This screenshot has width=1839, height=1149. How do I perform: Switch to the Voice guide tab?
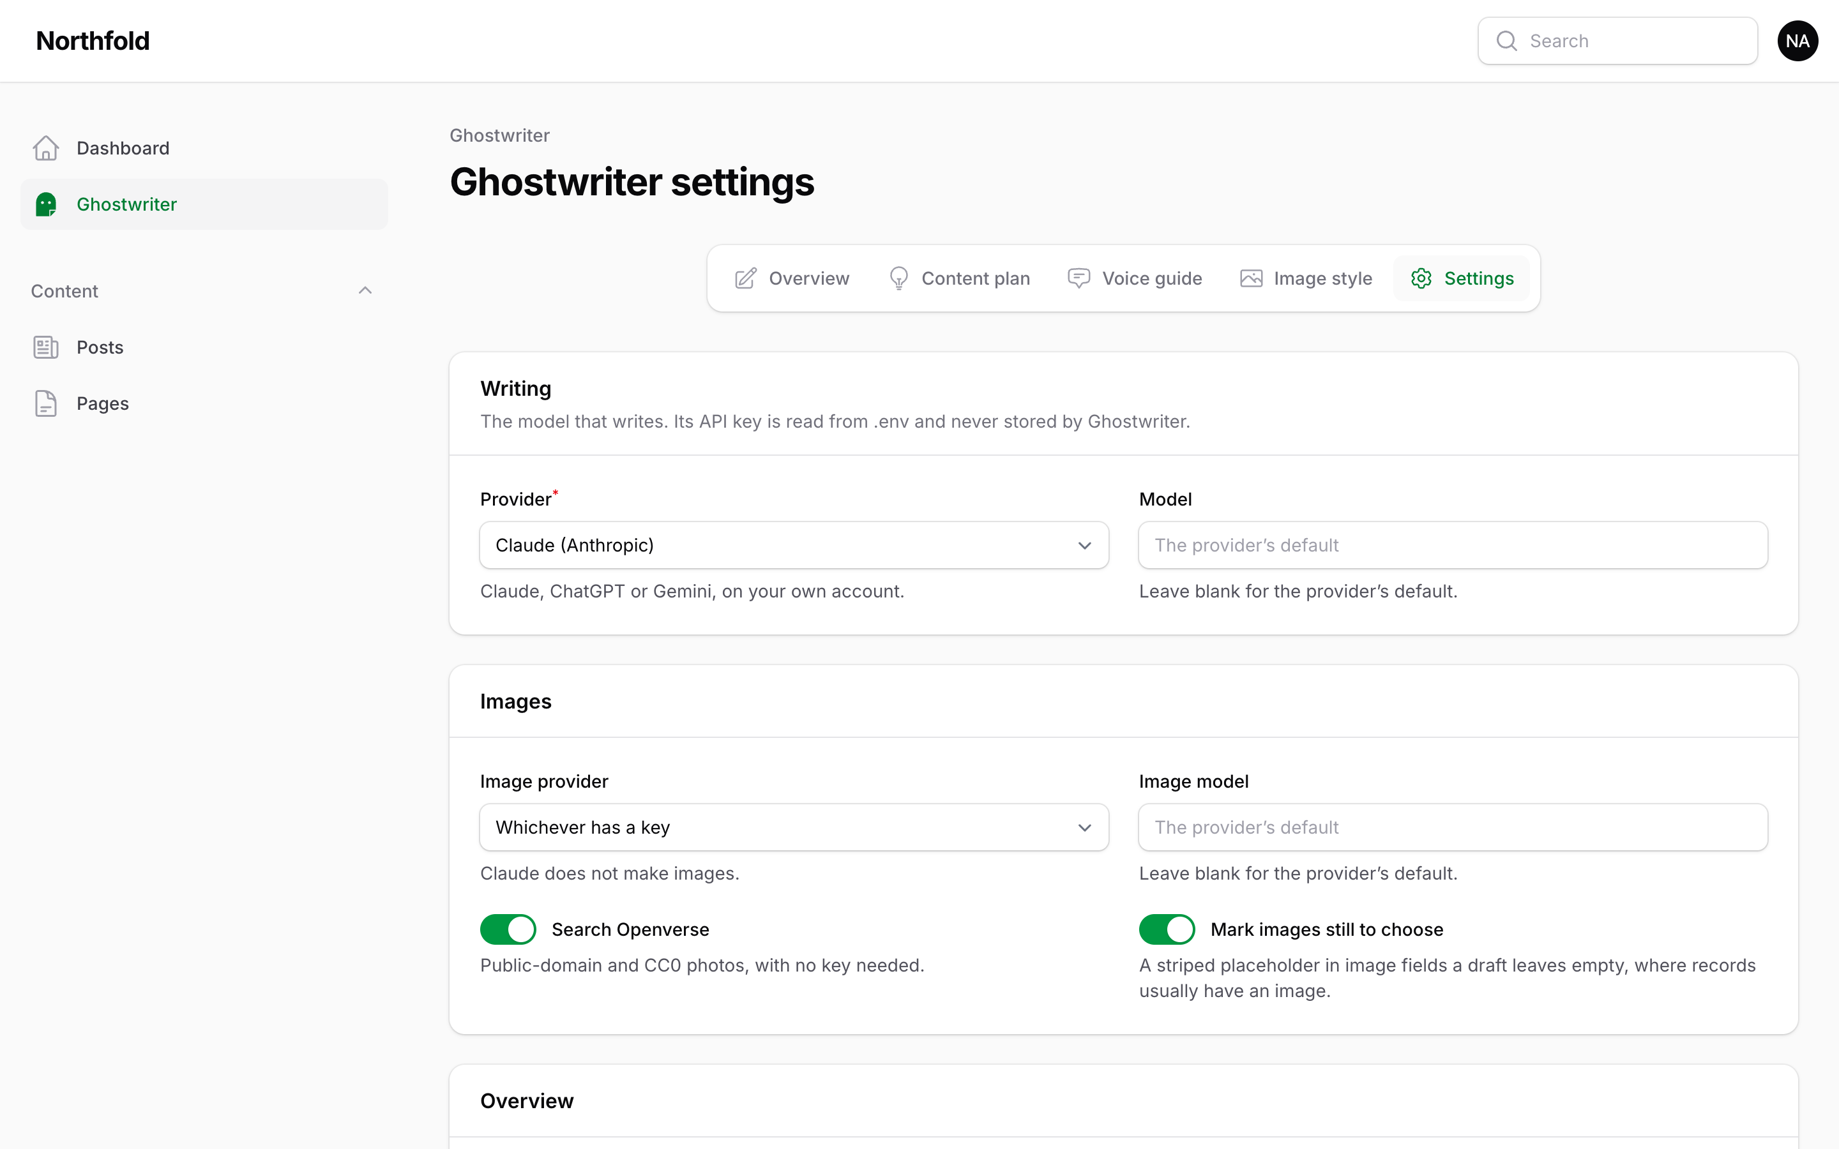pyautogui.click(x=1135, y=279)
